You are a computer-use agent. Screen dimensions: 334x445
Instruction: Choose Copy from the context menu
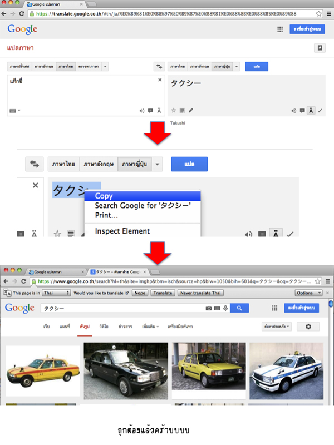(x=143, y=196)
